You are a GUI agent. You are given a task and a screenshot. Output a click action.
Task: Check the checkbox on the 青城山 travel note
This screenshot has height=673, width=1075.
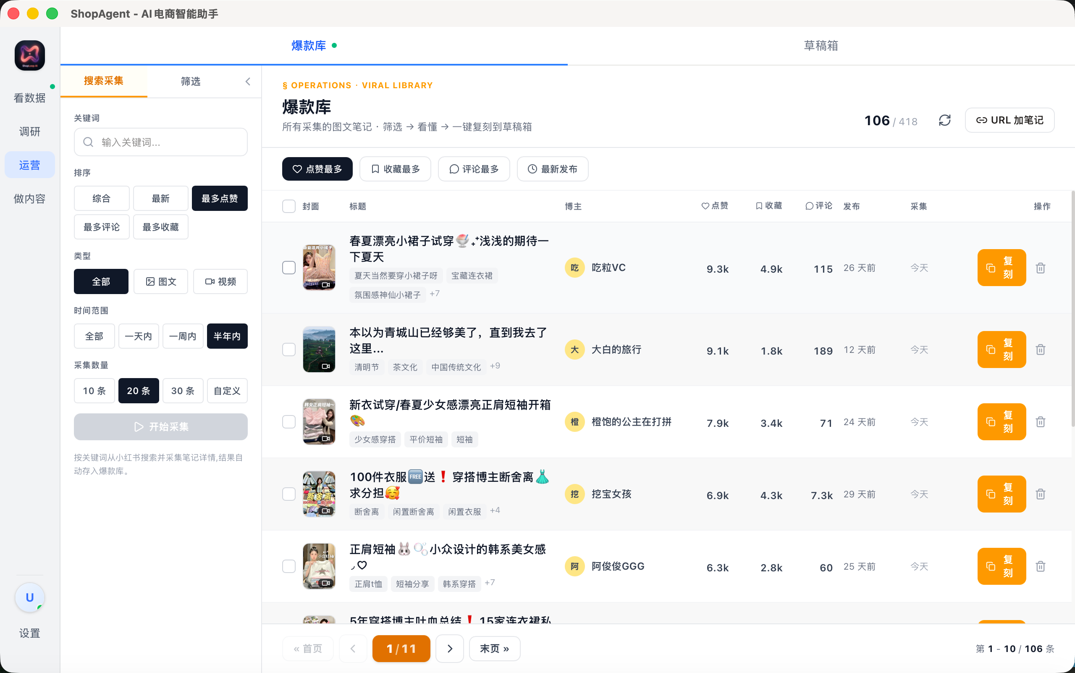pyautogui.click(x=289, y=350)
